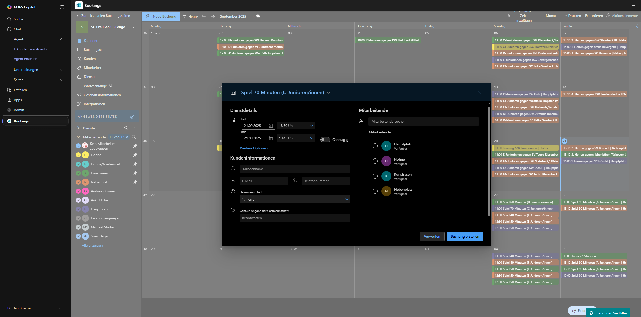Screen dimensions: 641x317
Task: Unpin the Kunstrasen staff member
Action: [x=135, y=173]
